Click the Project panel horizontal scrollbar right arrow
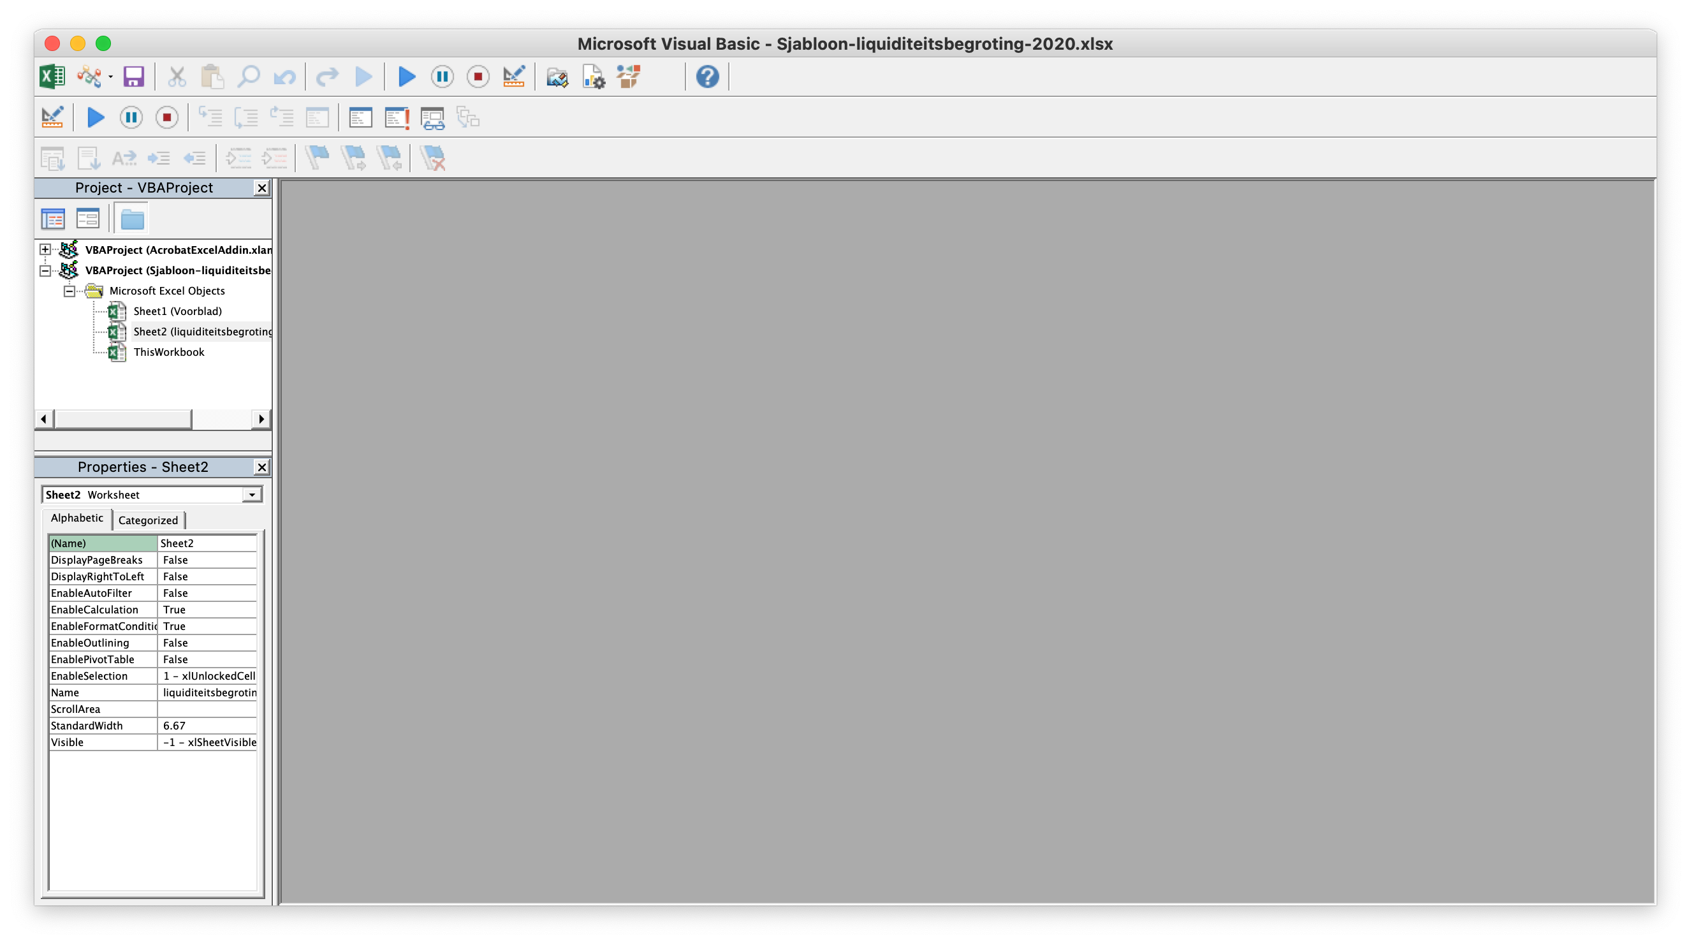The width and height of the screenshot is (1691, 945). 261,419
